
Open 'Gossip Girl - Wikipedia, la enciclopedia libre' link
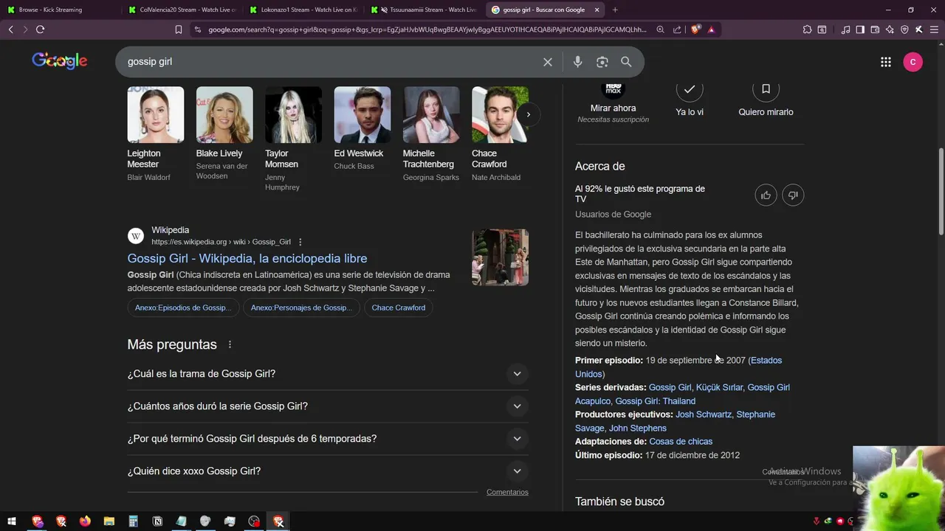coord(247,258)
